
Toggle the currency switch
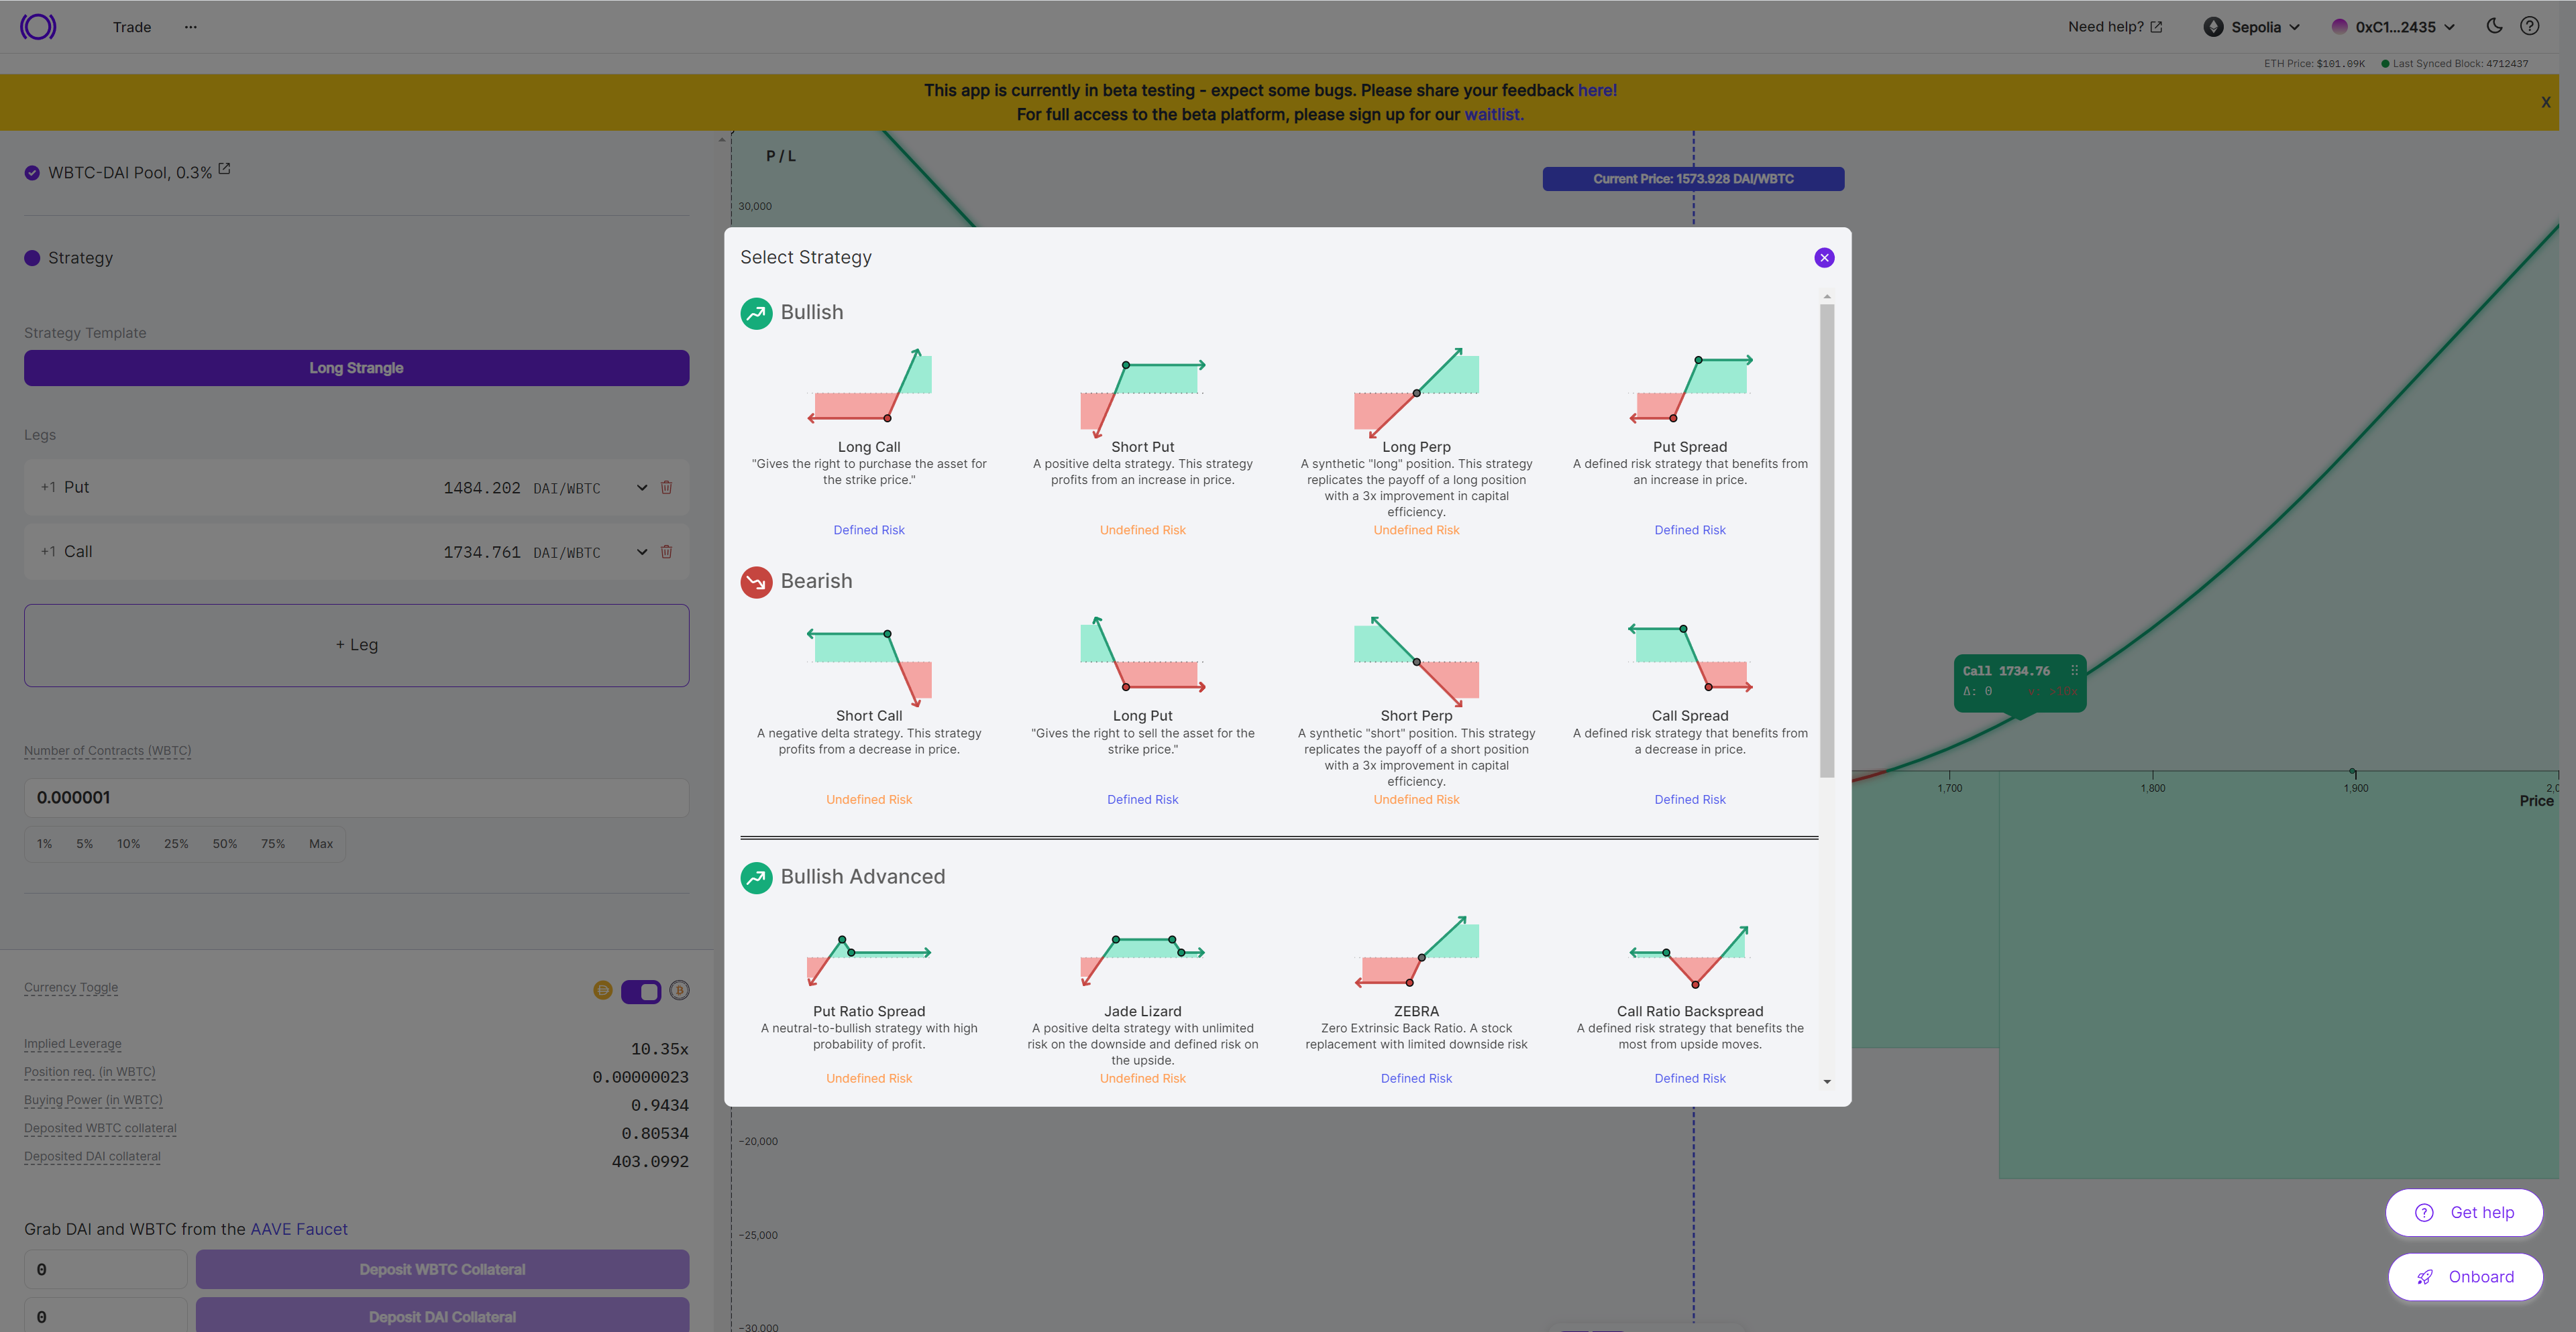pyautogui.click(x=641, y=991)
